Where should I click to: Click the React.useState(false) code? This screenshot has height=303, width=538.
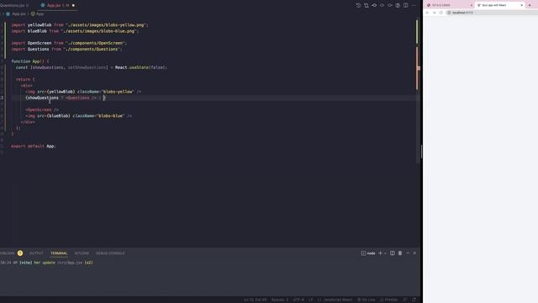point(141,67)
